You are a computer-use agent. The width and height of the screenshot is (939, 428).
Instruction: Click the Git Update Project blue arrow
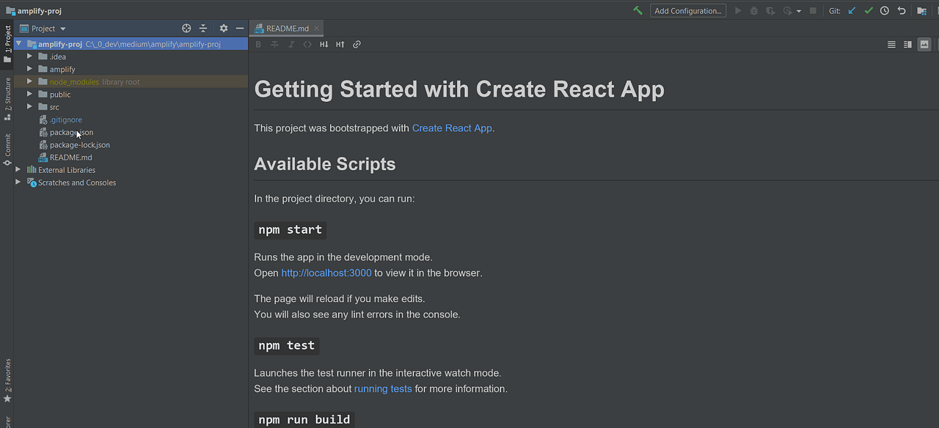coord(852,11)
